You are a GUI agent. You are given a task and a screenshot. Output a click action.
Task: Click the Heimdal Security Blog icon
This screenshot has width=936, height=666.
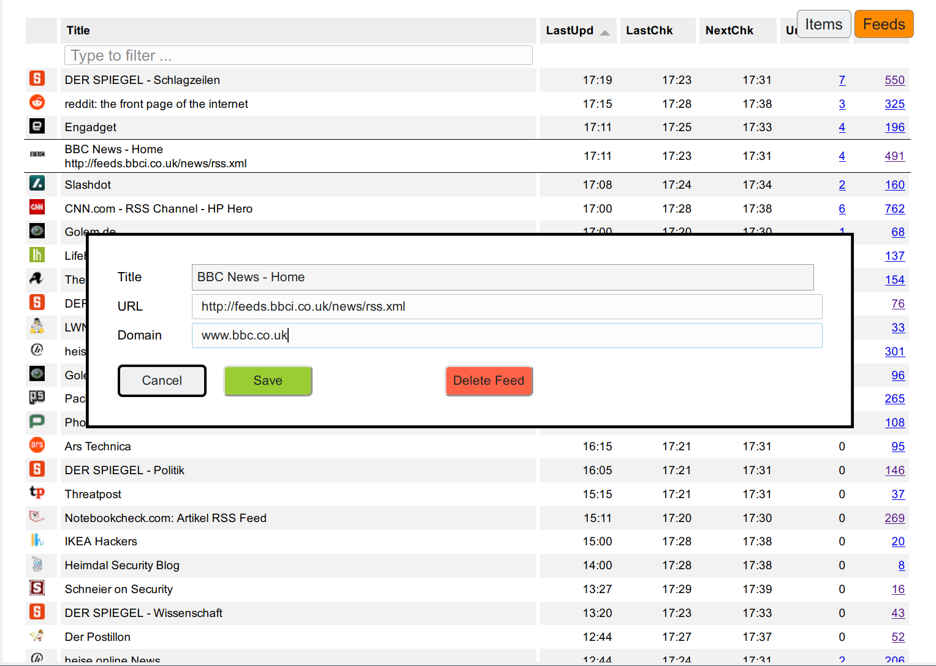[37, 564]
